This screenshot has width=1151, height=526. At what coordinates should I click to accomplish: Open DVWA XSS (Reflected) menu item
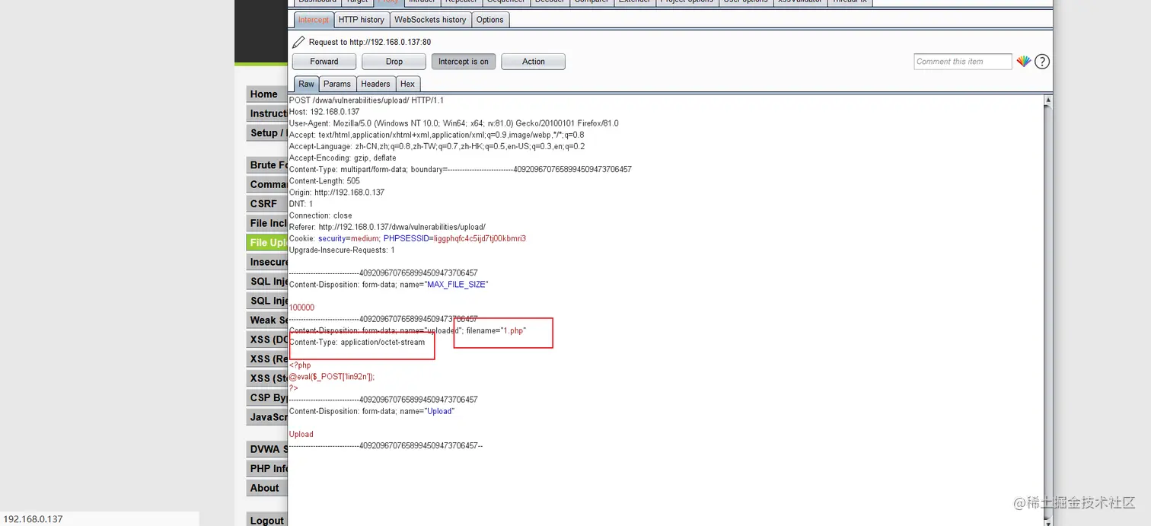[x=267, y=359]
